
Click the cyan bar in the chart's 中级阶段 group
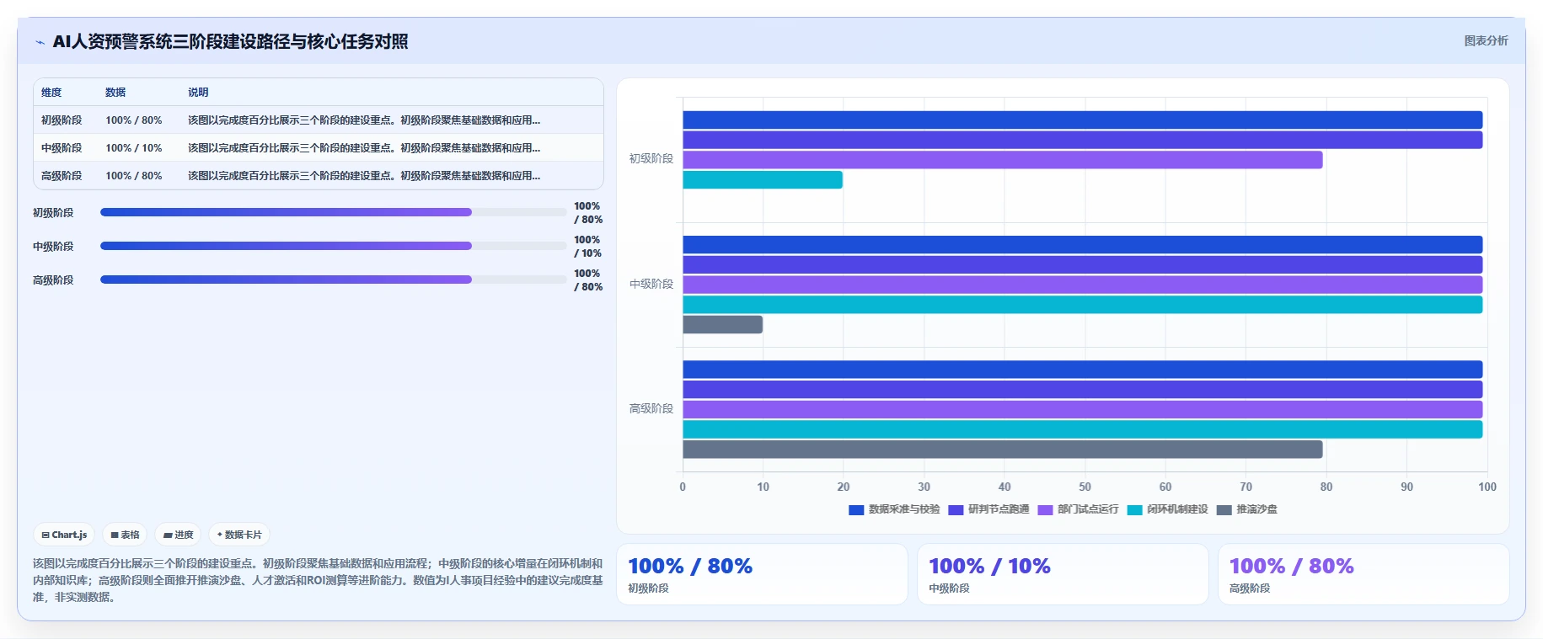[1083, 305]
